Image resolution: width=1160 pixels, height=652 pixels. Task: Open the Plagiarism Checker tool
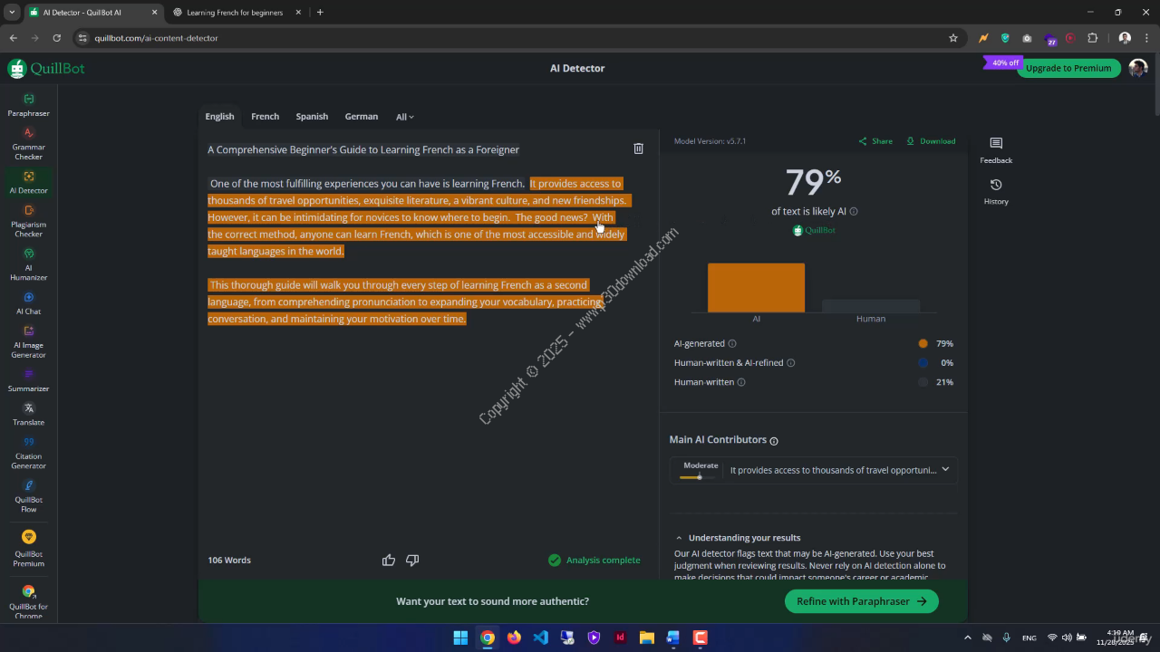[28, 220]
